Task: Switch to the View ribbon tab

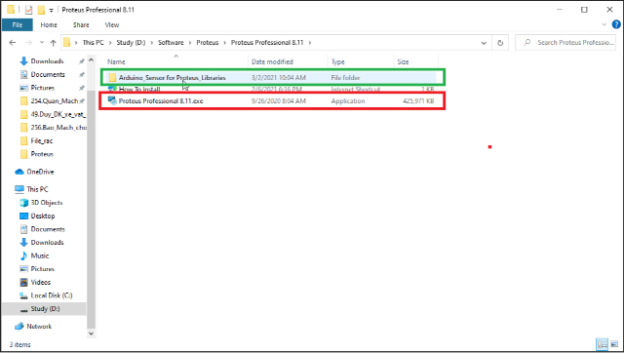Action: click(112, 24)
